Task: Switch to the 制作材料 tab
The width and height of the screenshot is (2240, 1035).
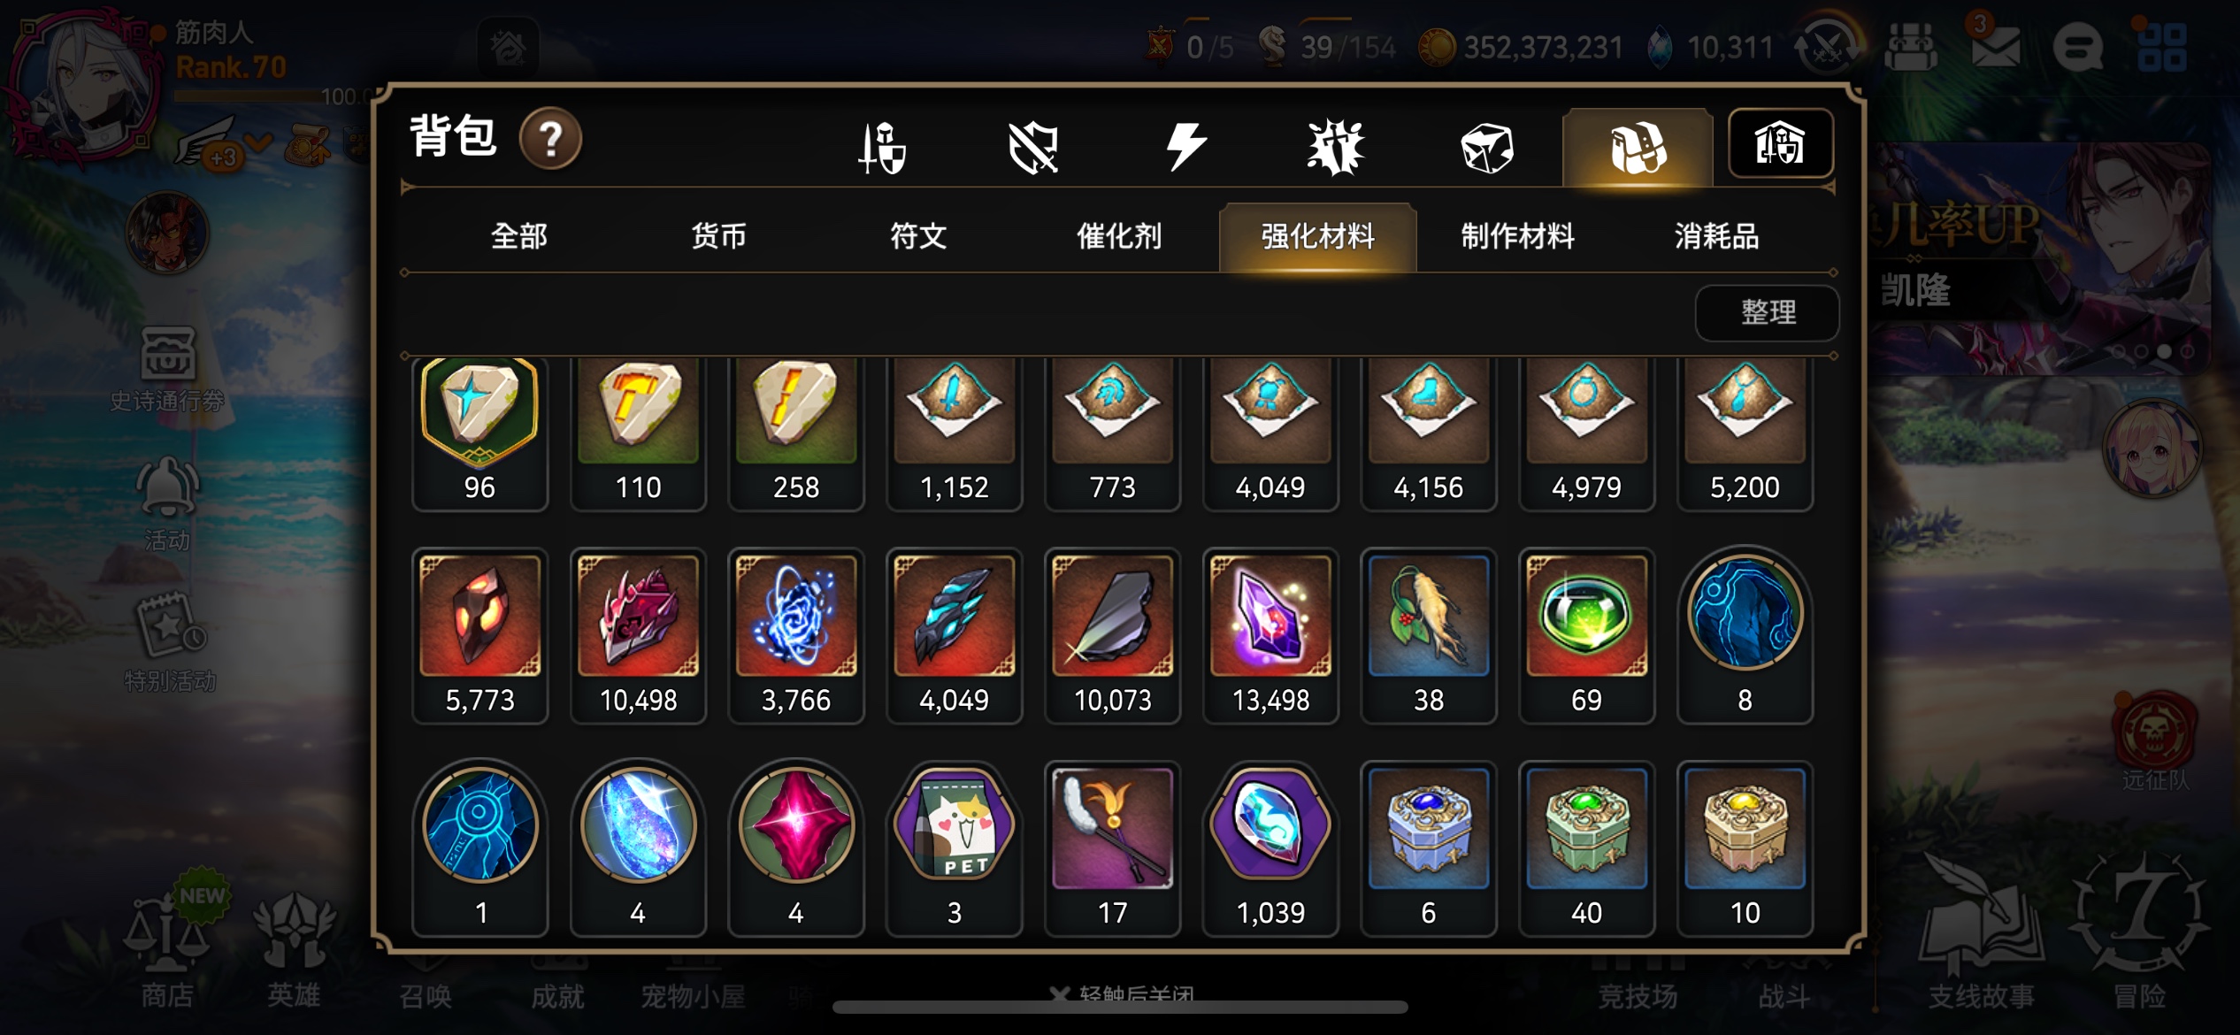Action: coord(1517,236)
